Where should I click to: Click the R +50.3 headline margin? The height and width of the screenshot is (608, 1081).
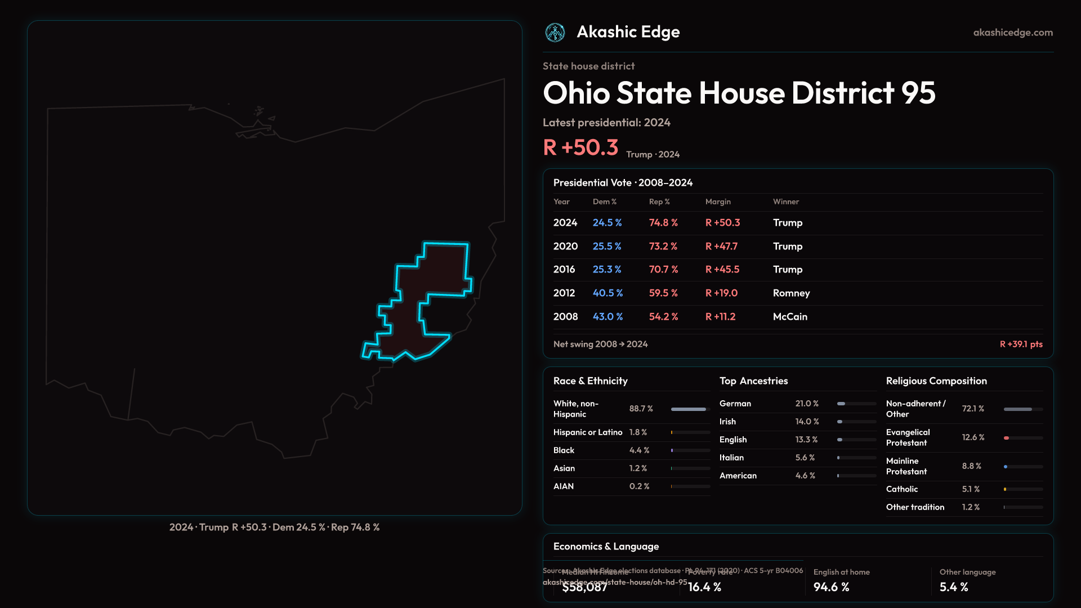580,147
